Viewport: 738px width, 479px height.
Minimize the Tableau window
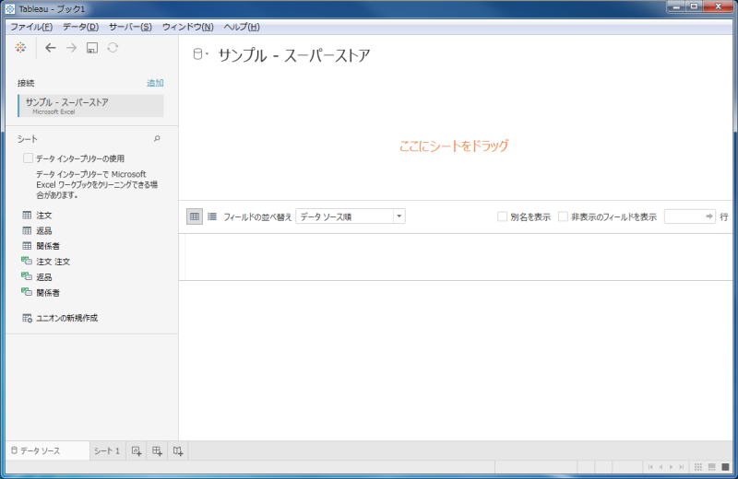pyautogui.click(x=676, y=6)
